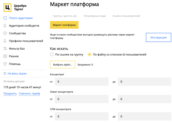The width and height of the screenshot is (172, 123).
Task: Go to Сообщества section
Action: click(17, 33)
